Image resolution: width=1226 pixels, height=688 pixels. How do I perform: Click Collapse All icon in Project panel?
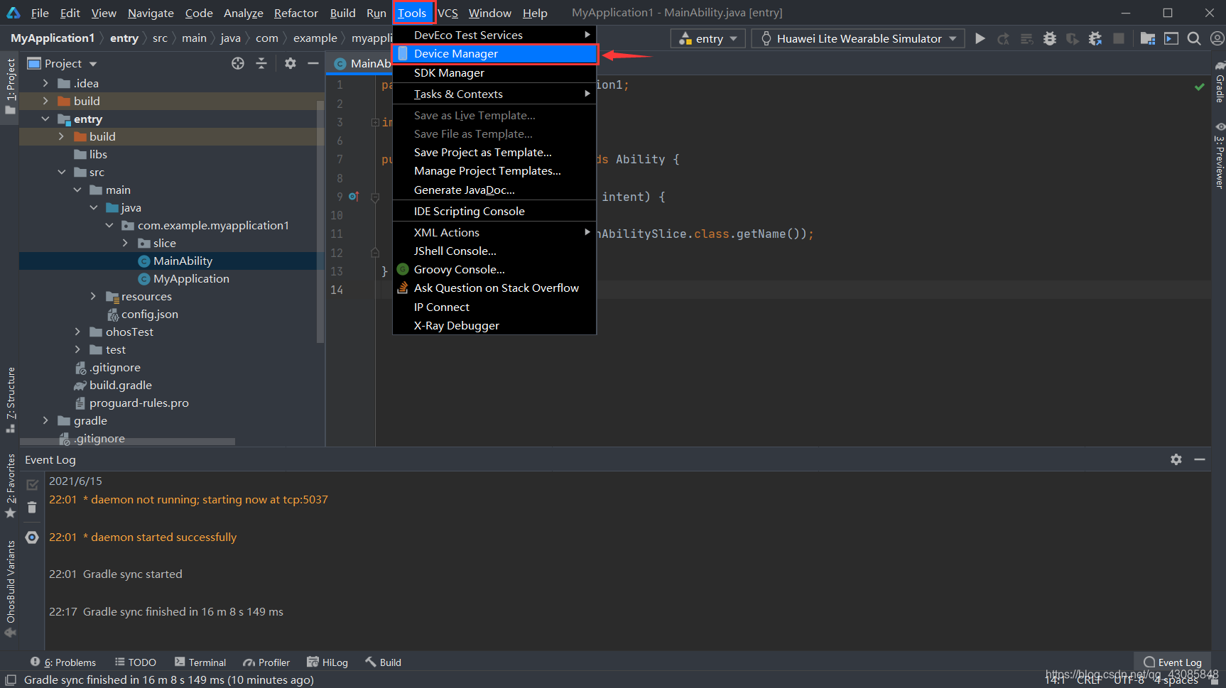coord(261,63)
